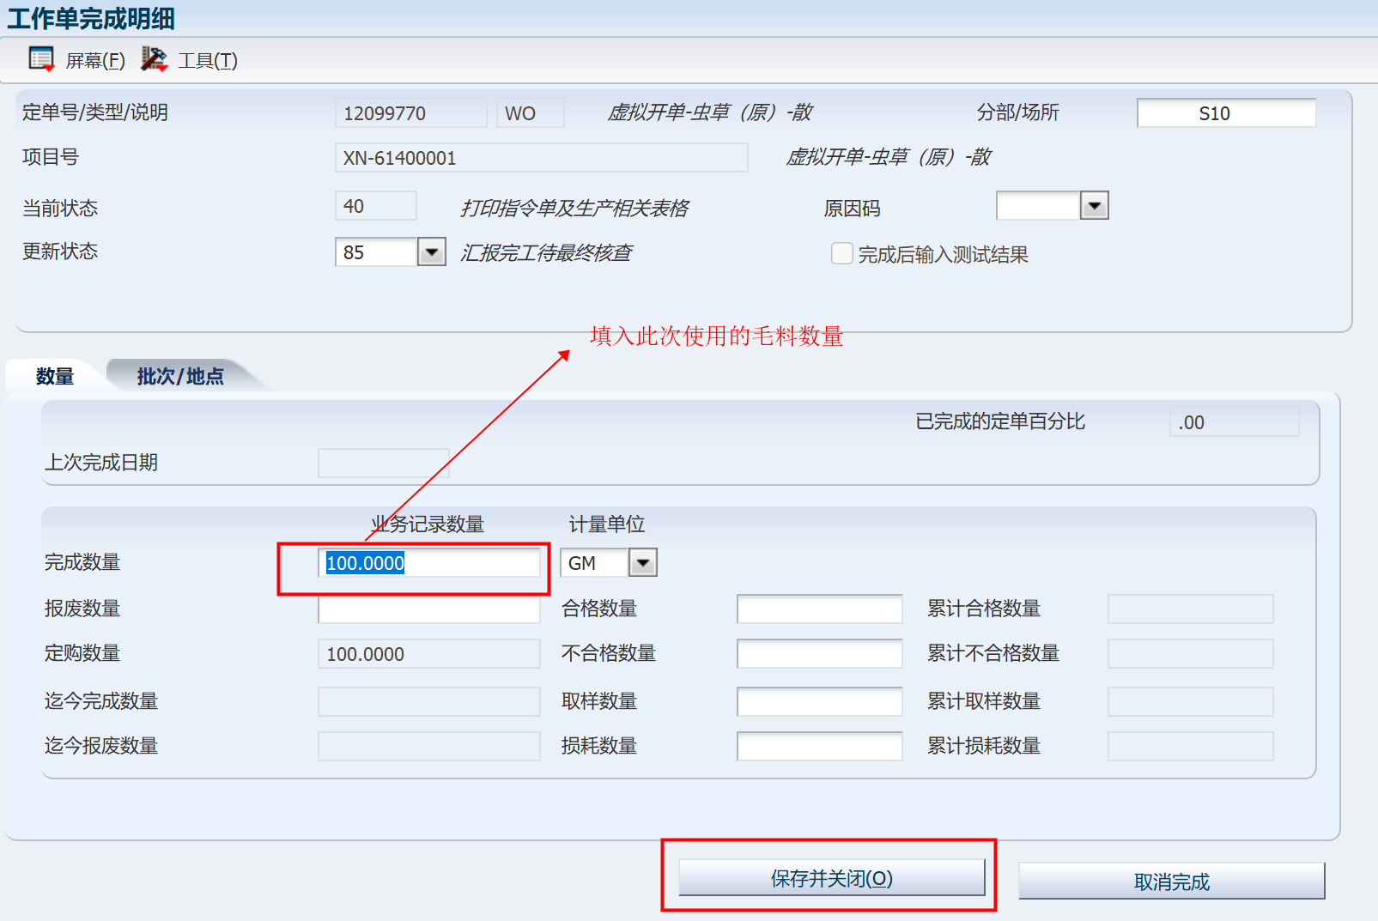Click the 不合格数量 input field
Image resolution: width=1378 pixels, height=921 pixels.
point(819,653)
